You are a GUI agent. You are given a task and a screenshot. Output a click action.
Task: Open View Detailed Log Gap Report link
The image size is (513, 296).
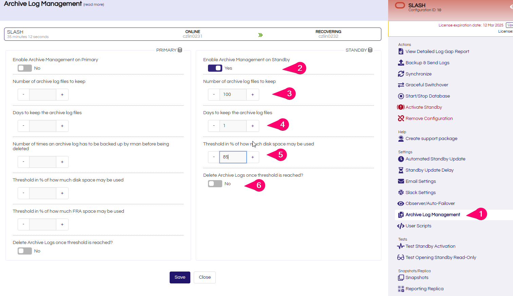pos(437,52)
